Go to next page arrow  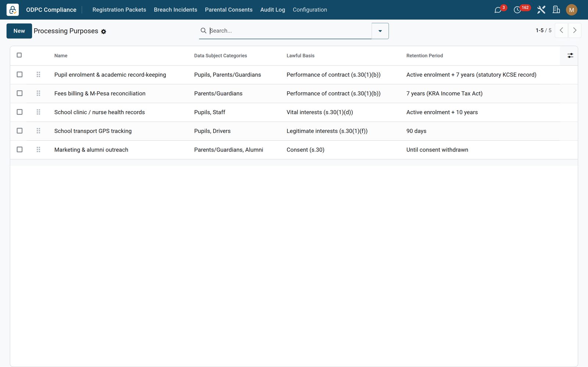pos(575,30)
